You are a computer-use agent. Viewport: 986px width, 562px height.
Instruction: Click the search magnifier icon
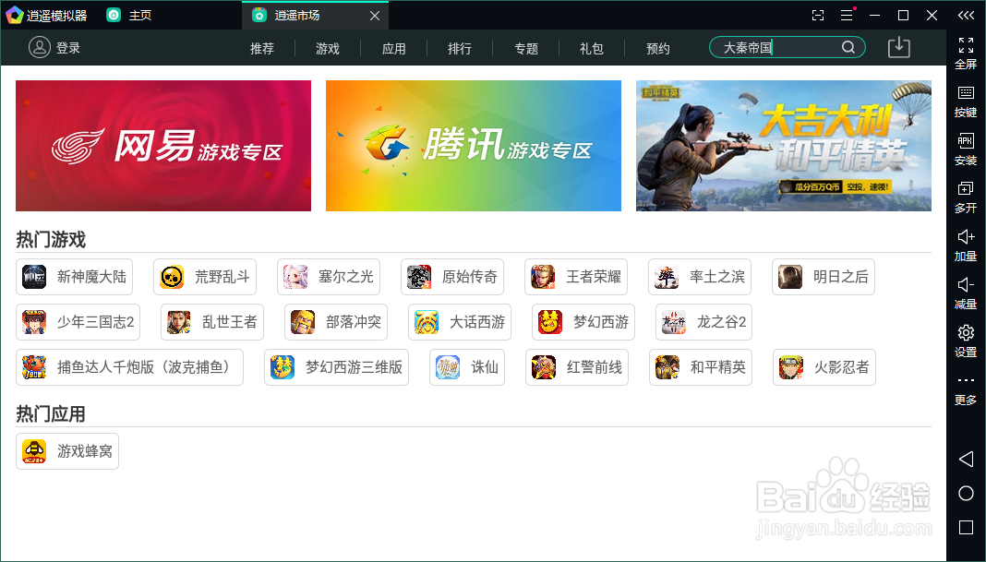848,47
